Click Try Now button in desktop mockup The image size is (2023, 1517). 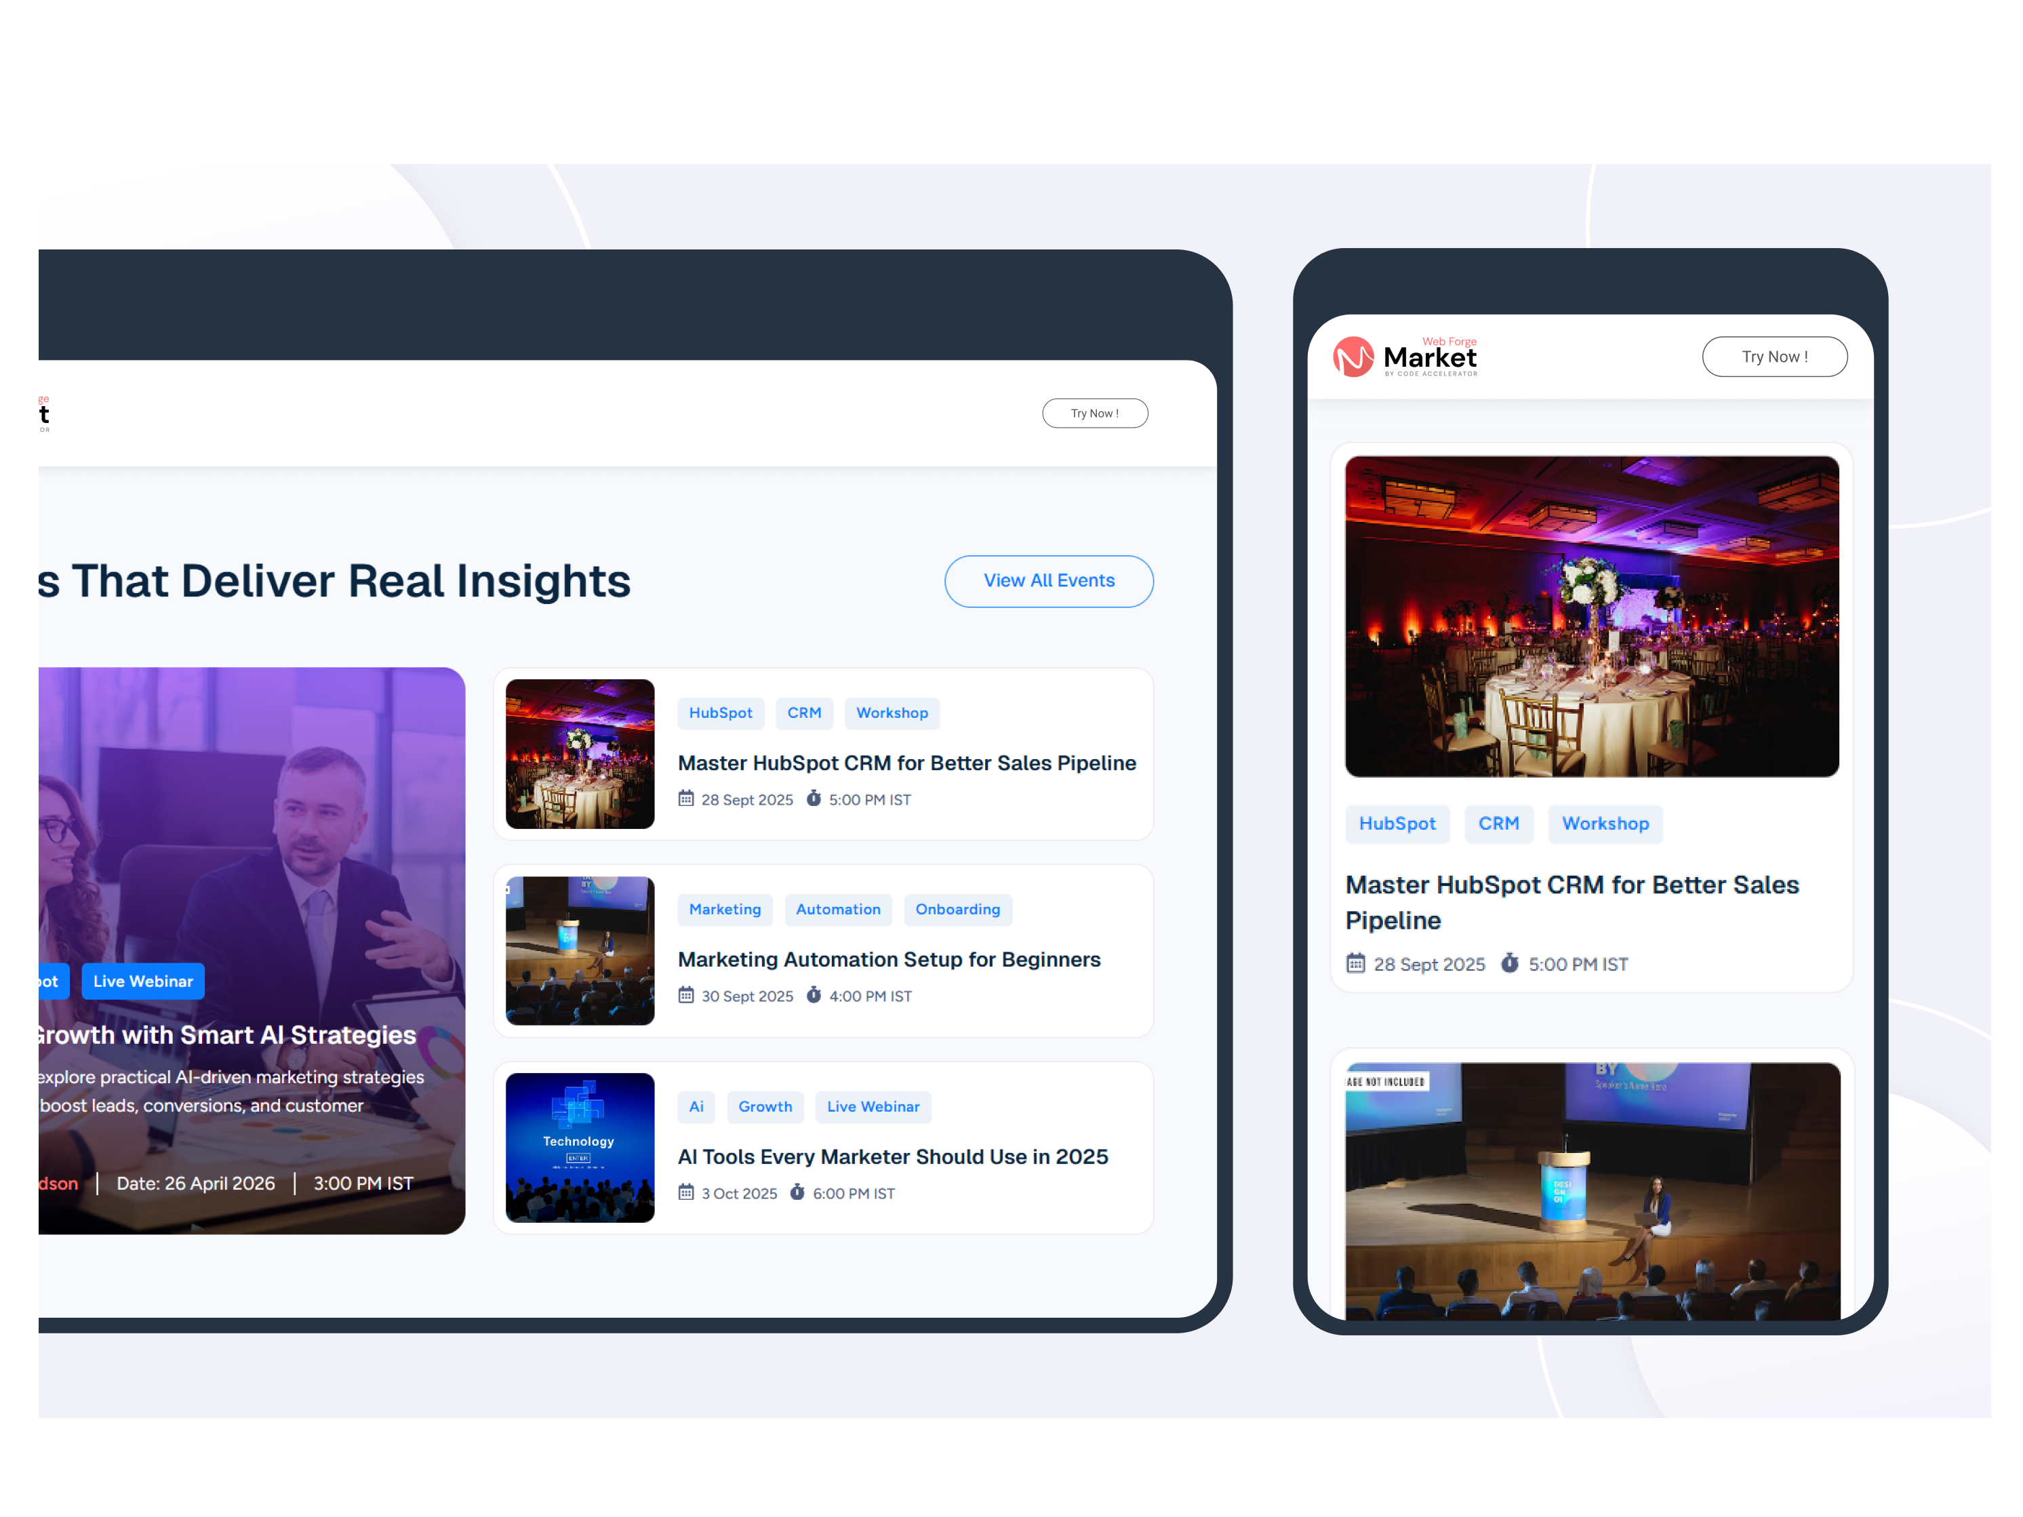[x=1095, y=413]
